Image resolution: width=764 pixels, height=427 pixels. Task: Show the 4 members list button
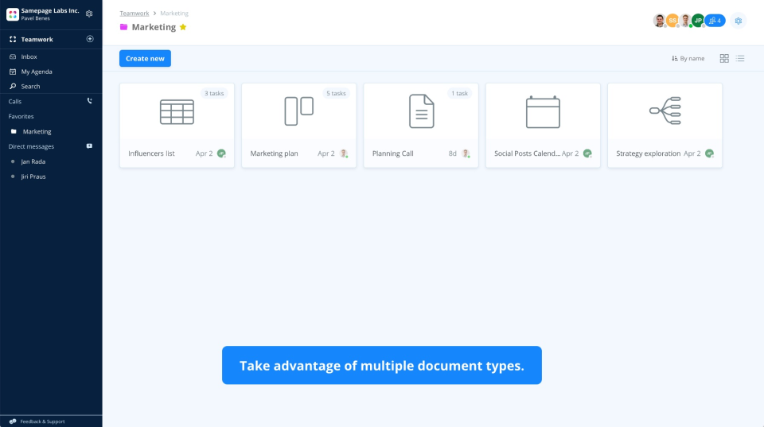coord(715,21)
